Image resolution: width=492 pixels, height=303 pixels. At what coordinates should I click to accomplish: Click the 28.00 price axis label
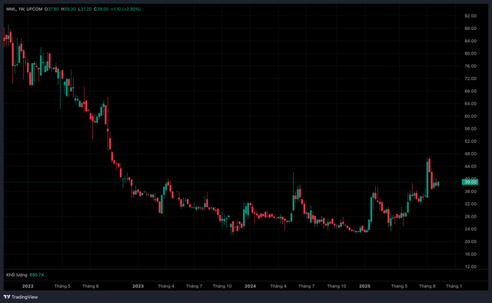[x=470, y=217]
